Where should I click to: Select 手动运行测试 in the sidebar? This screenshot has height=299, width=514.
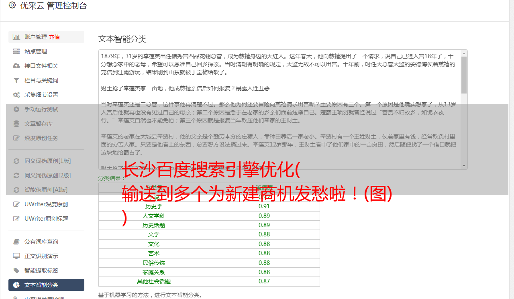(x=46, y=109)
